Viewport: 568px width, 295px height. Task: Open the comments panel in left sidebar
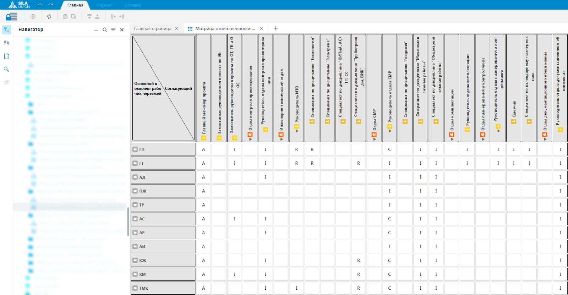pyautogui.click(x=6, y=82)
